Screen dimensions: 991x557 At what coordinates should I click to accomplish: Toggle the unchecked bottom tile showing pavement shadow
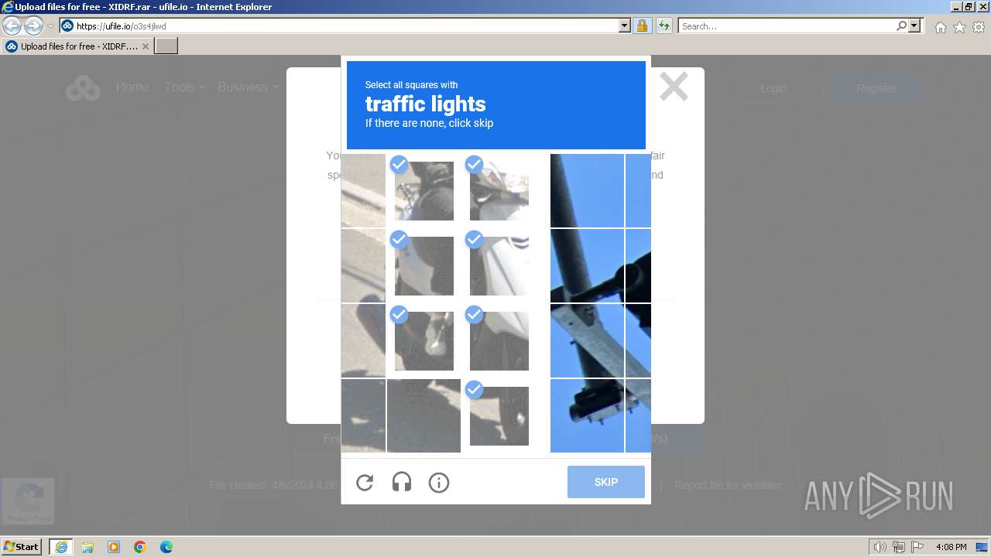423,415
